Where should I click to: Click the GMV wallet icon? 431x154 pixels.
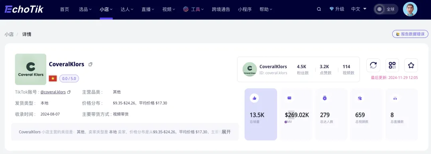click(x=289, y=98)
